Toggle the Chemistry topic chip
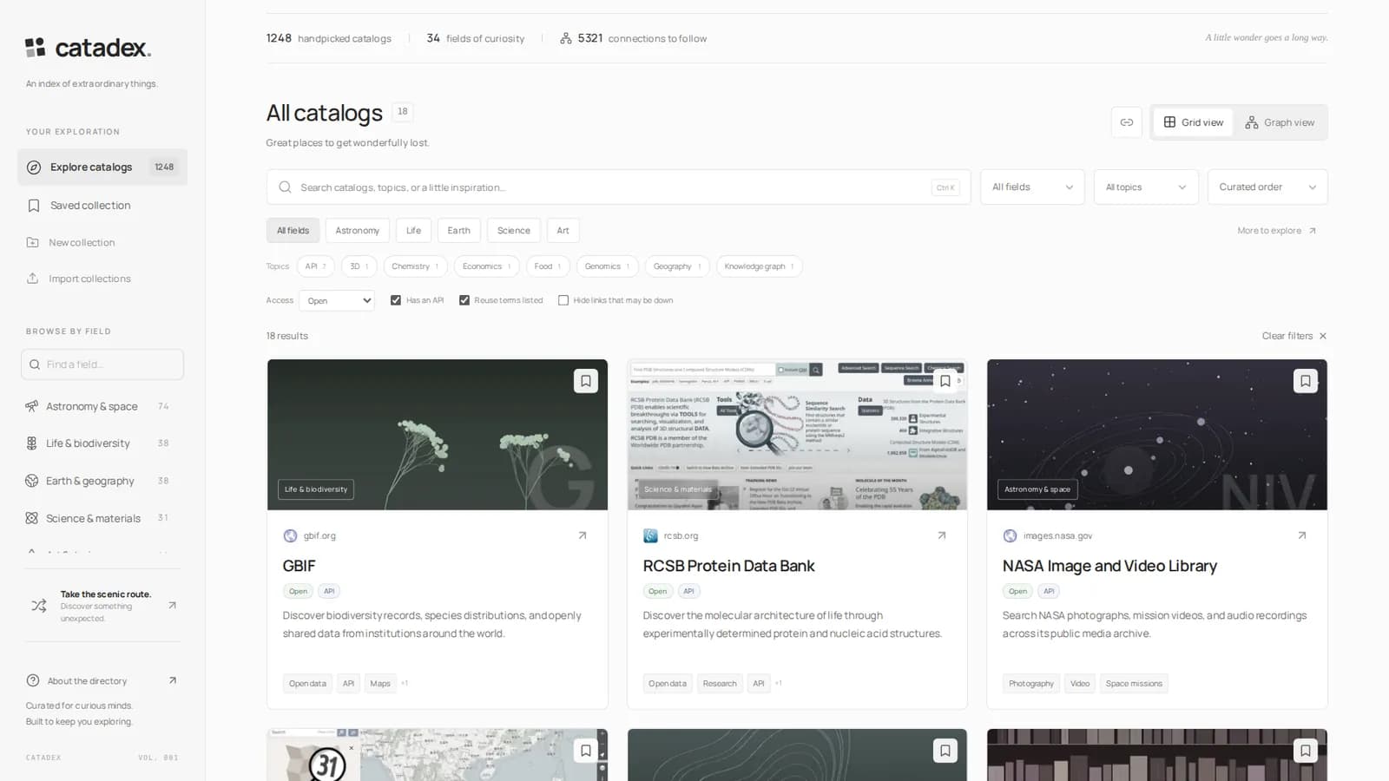This screenshot has width=1389, height=781. point(416,266)
